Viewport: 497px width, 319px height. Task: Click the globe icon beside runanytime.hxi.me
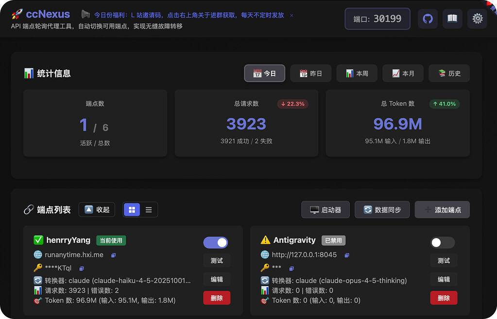click(38, 255)
